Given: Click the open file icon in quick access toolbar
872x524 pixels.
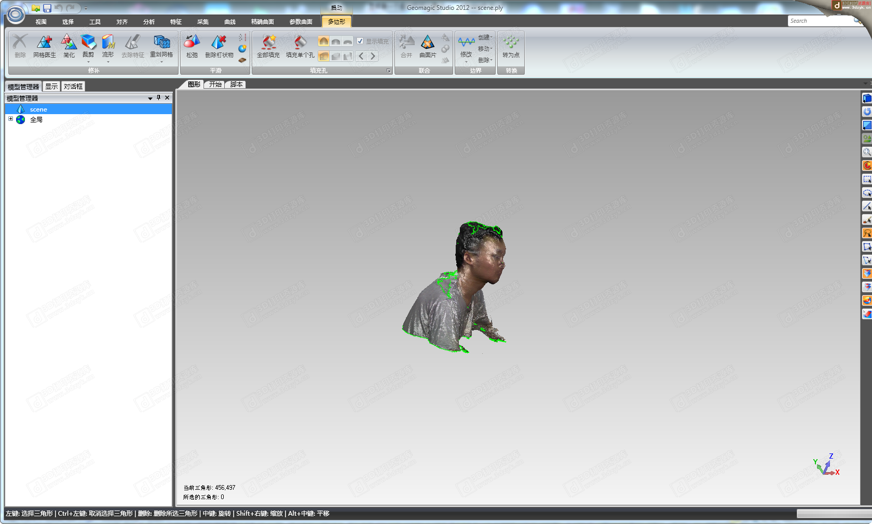Looking at the screenshot, I should [36, 8].
